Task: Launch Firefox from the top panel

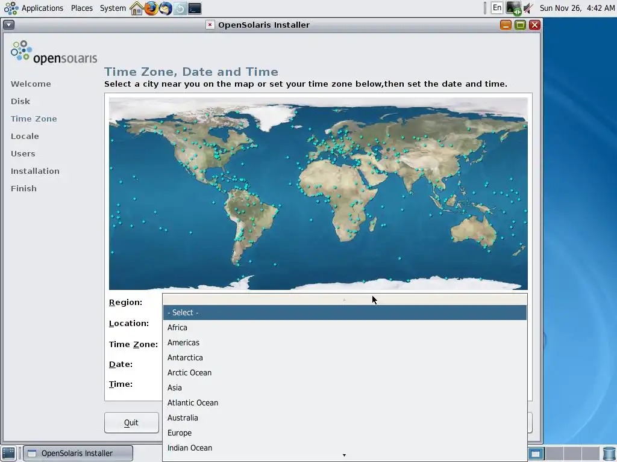Action: click(151, 8)
